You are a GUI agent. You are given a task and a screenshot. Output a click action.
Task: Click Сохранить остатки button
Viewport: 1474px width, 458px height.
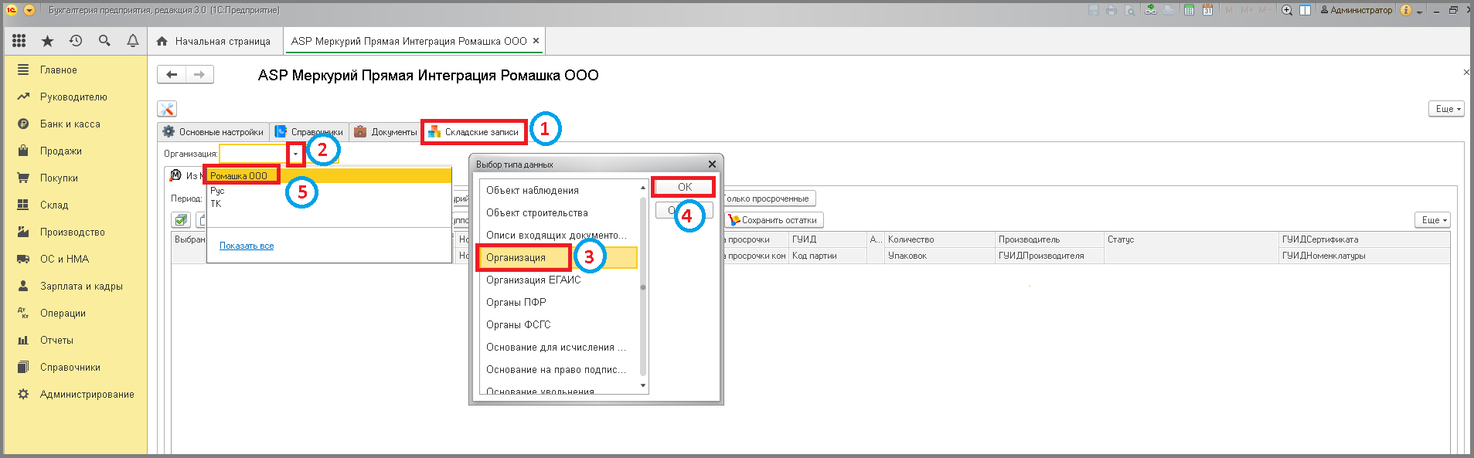[773, 220]
